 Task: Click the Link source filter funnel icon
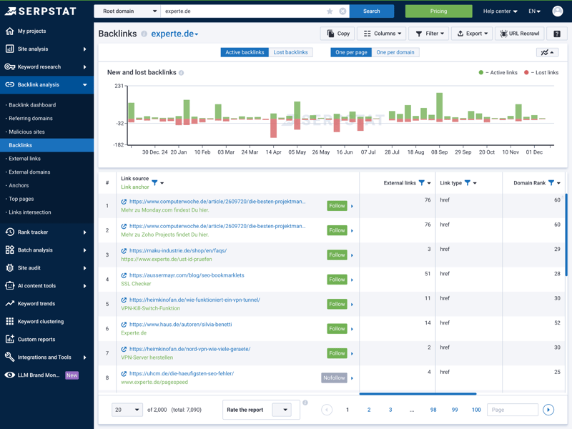tap(154, 183)
